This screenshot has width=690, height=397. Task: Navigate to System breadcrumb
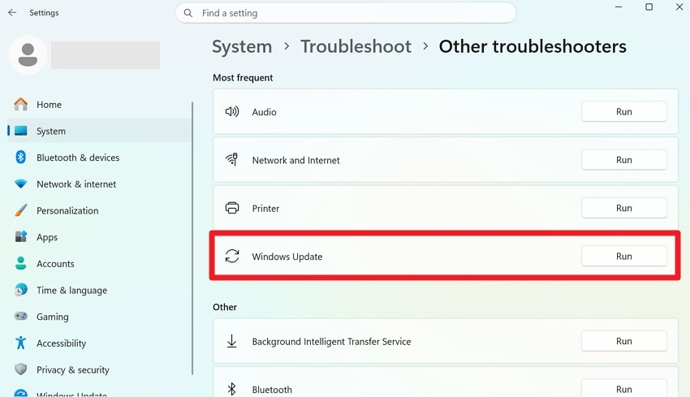[x=242, y=46]
